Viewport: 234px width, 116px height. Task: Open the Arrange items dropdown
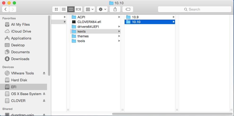coord(90,9)
